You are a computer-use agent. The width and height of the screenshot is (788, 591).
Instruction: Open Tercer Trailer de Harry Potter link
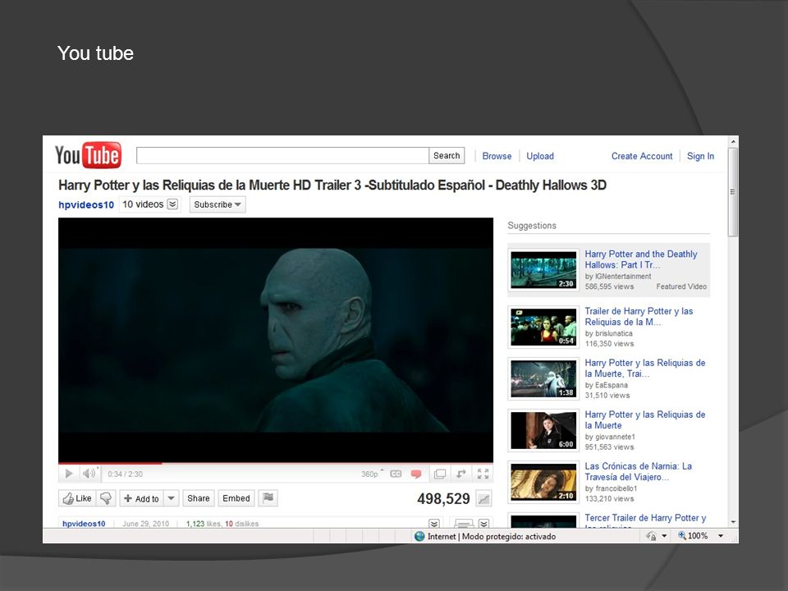(x=645, y=520)
